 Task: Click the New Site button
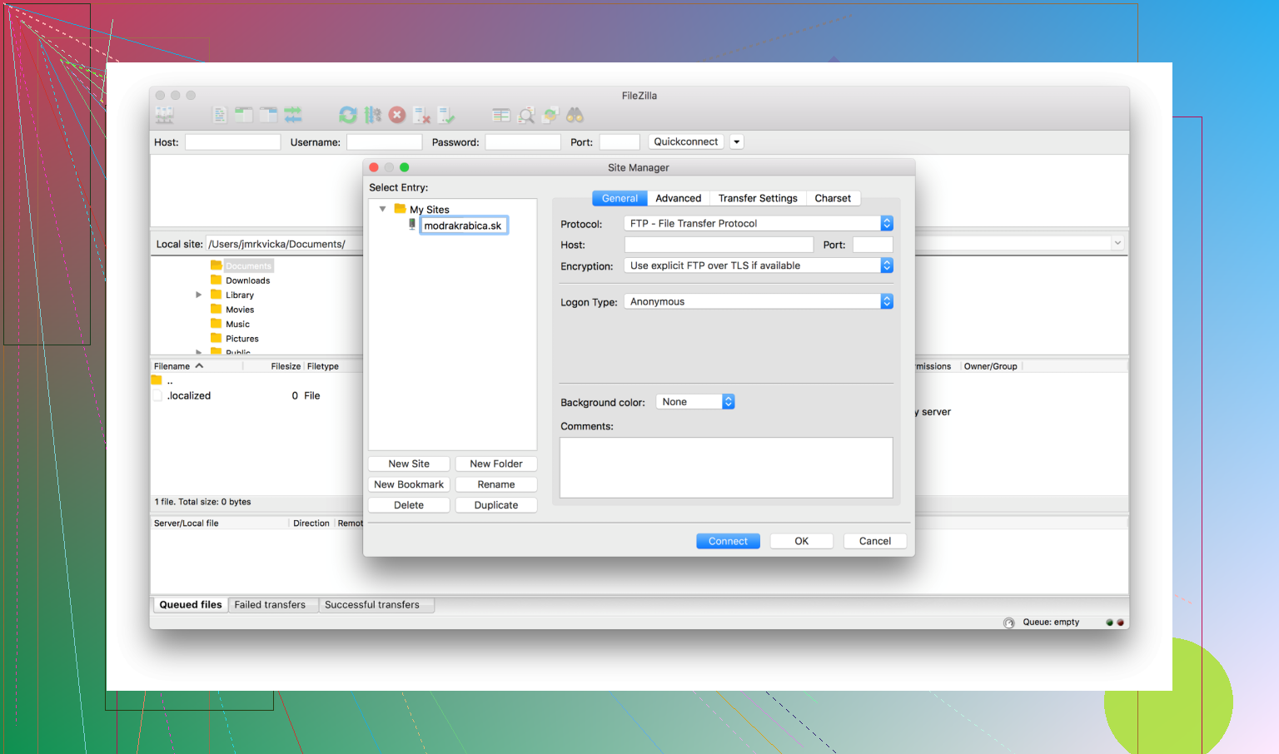coord(409,464)
